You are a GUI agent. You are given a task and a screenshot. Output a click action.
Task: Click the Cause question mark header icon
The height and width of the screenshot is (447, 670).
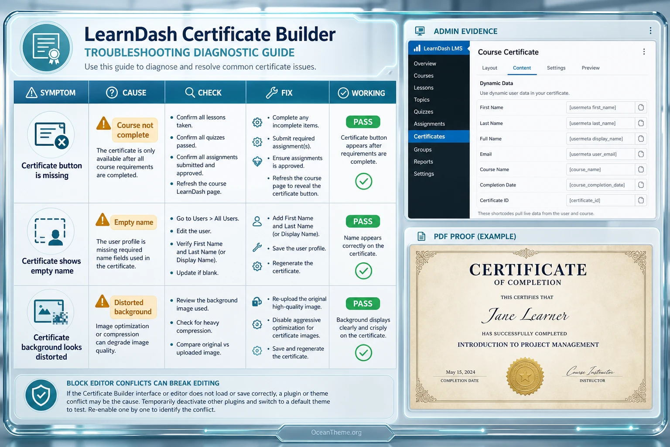coord(112,93)
